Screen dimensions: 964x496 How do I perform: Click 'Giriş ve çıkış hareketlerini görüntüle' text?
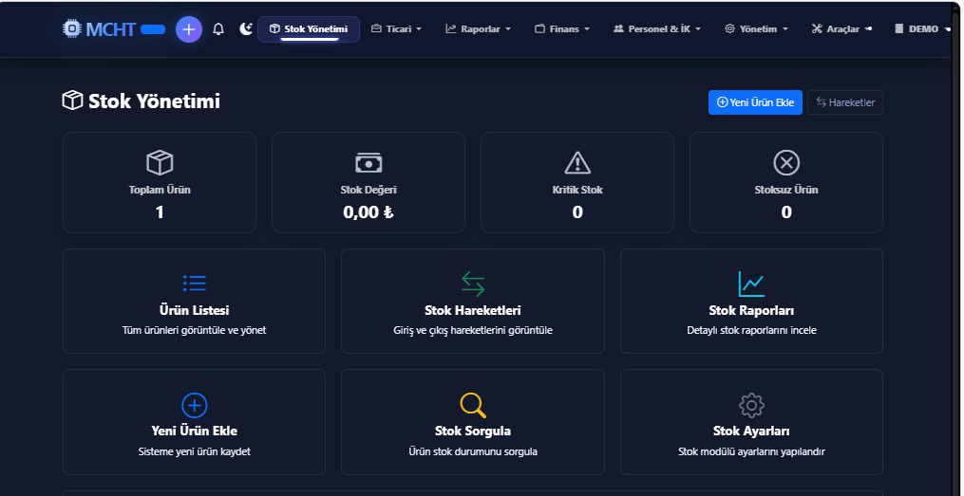point(473,330)
